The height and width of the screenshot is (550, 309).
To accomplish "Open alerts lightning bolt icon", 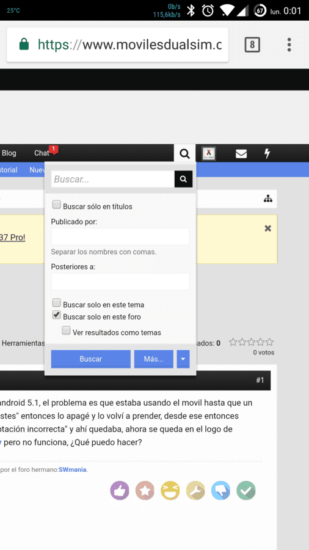I will tap(267, 153).
